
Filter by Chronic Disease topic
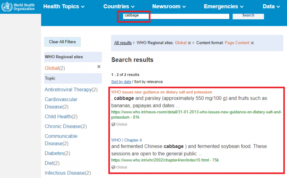click(x=66, y=126)
